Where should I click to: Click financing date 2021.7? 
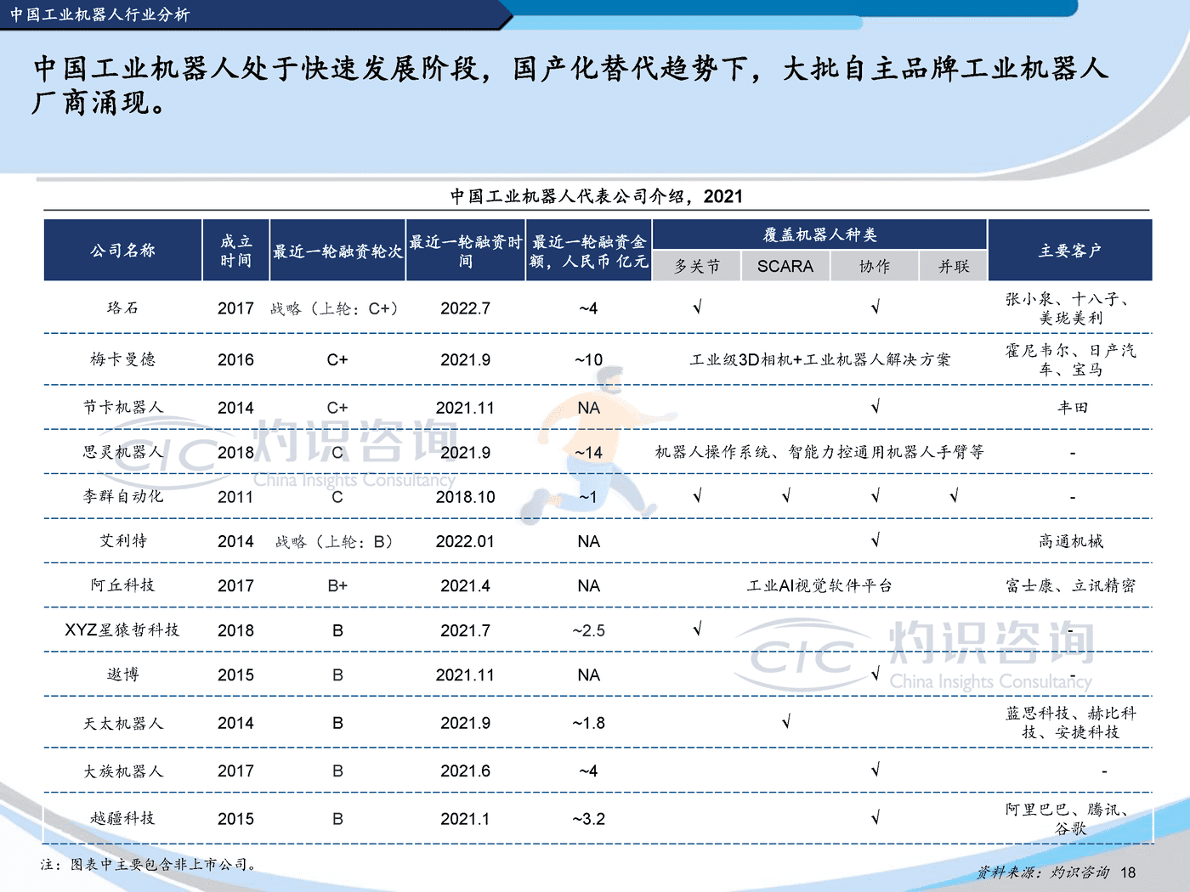(x=465, y=630)
